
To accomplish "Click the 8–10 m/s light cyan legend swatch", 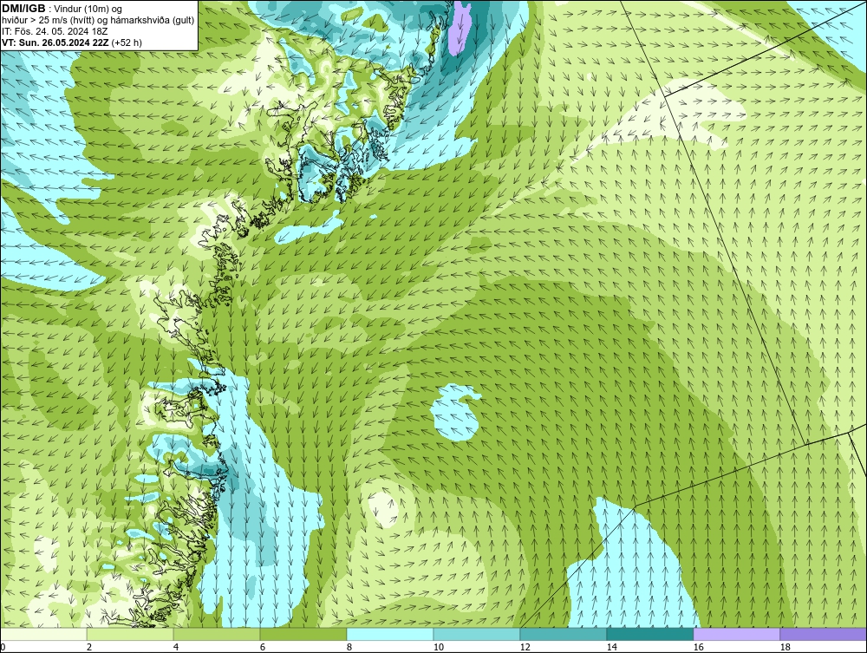I will tap(390, 634).
